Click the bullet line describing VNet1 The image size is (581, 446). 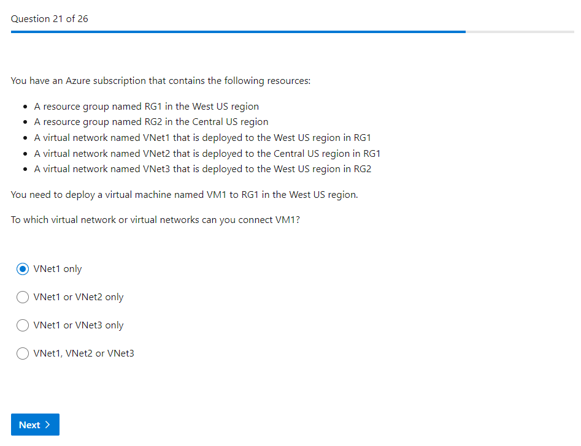click(202, 138)
